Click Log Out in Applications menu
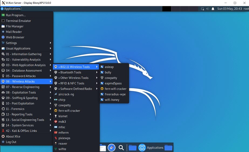 pos(27,142)
